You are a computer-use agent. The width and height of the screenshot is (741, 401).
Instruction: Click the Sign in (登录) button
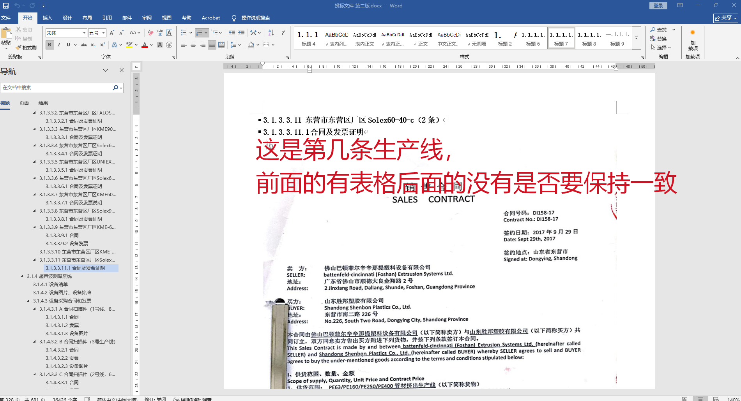(658, 6)
